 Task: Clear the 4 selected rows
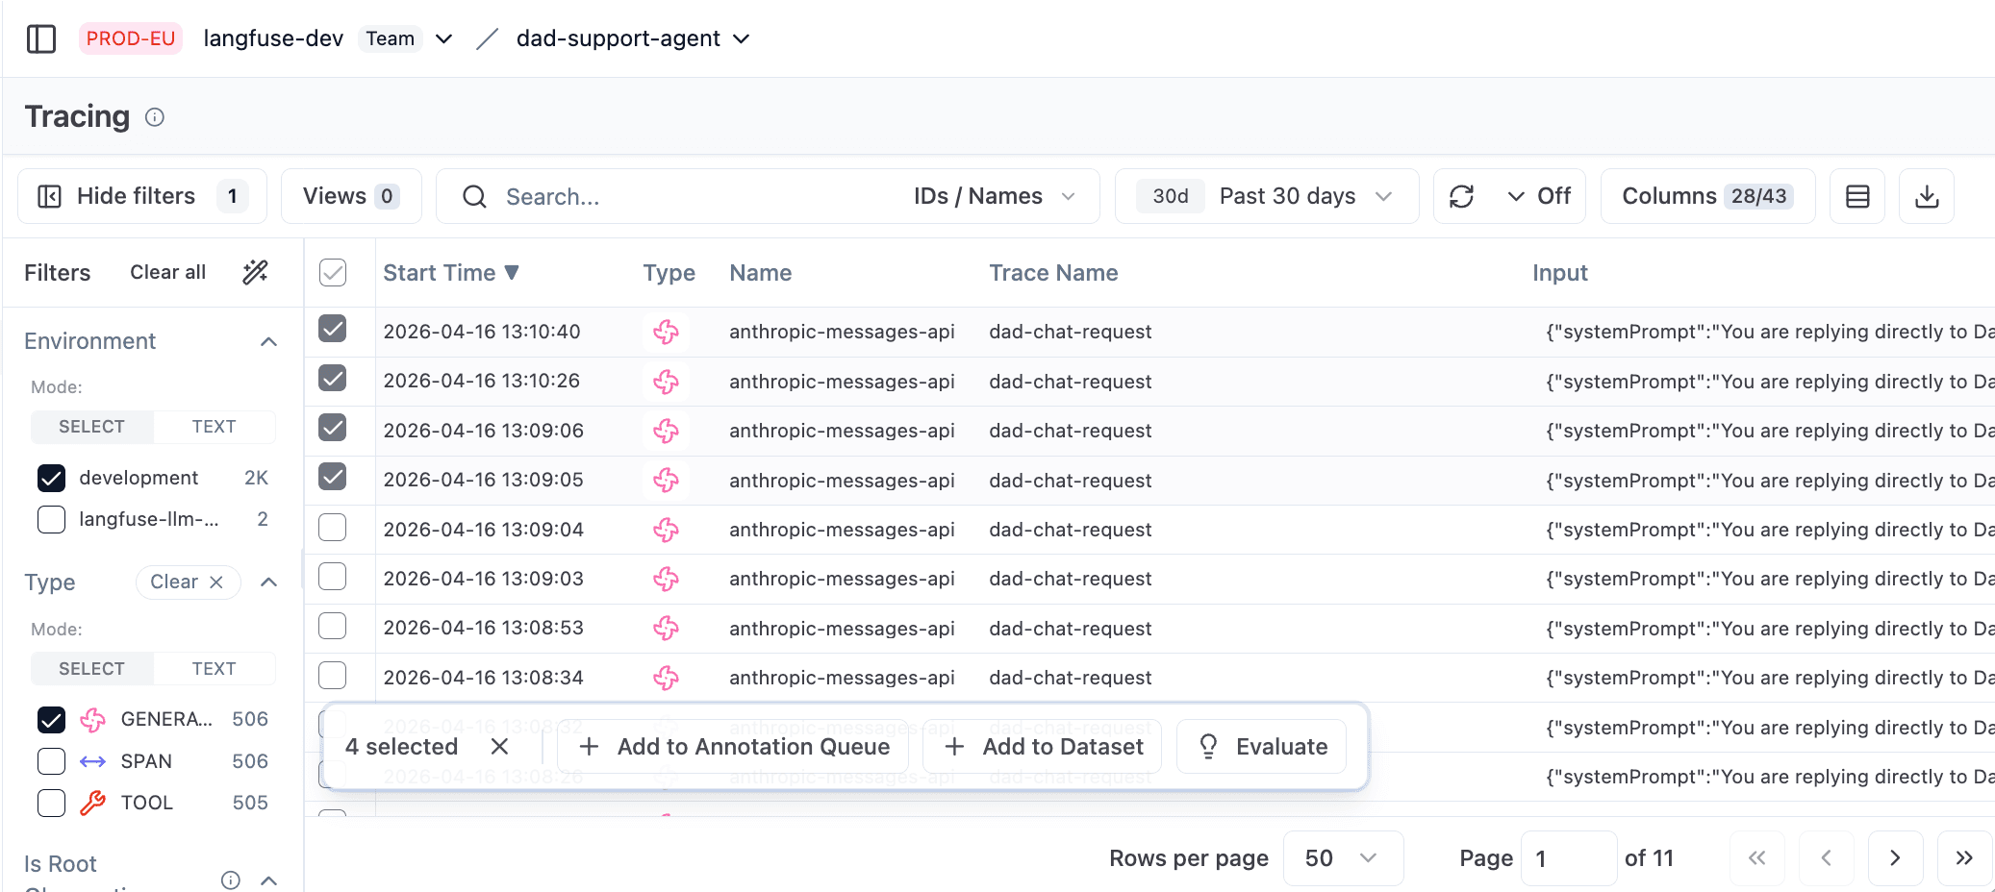(499, 747)
